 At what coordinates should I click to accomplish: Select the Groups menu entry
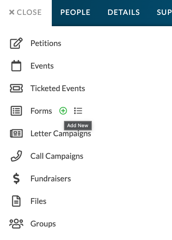[x=43, y=224]
